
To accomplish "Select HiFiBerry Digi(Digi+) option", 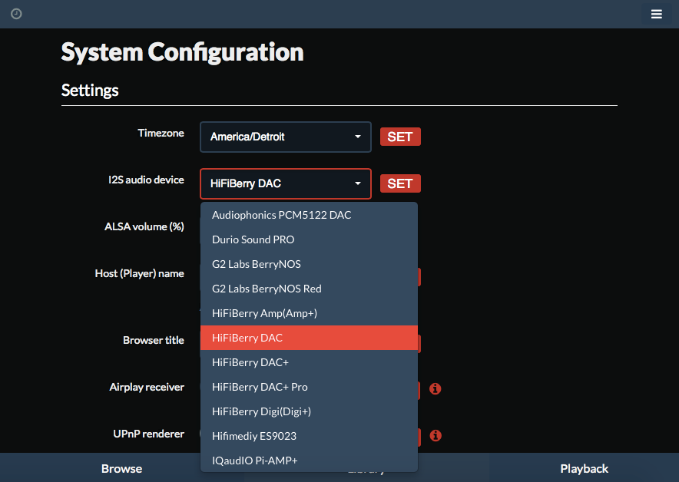I will [x=309, y=411].
